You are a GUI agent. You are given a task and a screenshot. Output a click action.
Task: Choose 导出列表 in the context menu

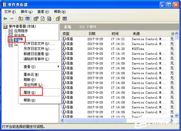tap(35, 85)
